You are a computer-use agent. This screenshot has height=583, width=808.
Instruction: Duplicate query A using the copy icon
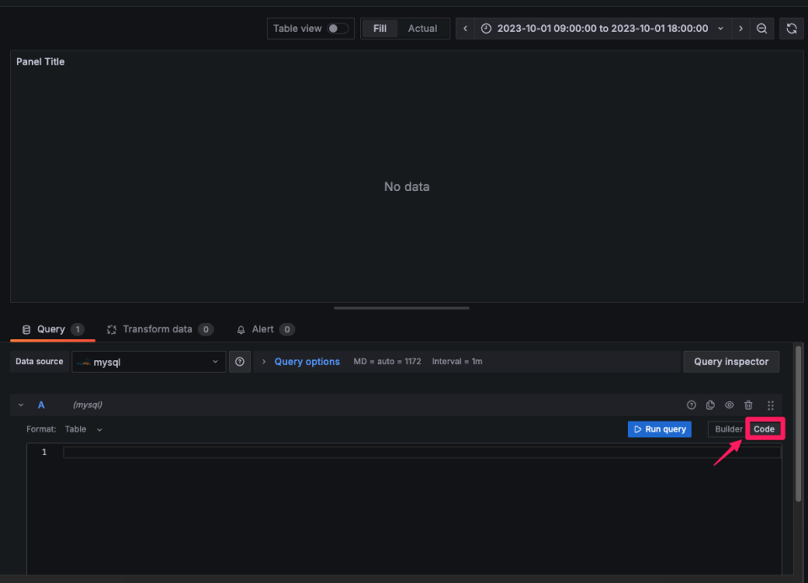[710, 405]
